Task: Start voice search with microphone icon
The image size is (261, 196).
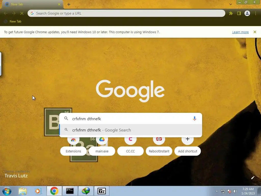Action: coord(194,118)
